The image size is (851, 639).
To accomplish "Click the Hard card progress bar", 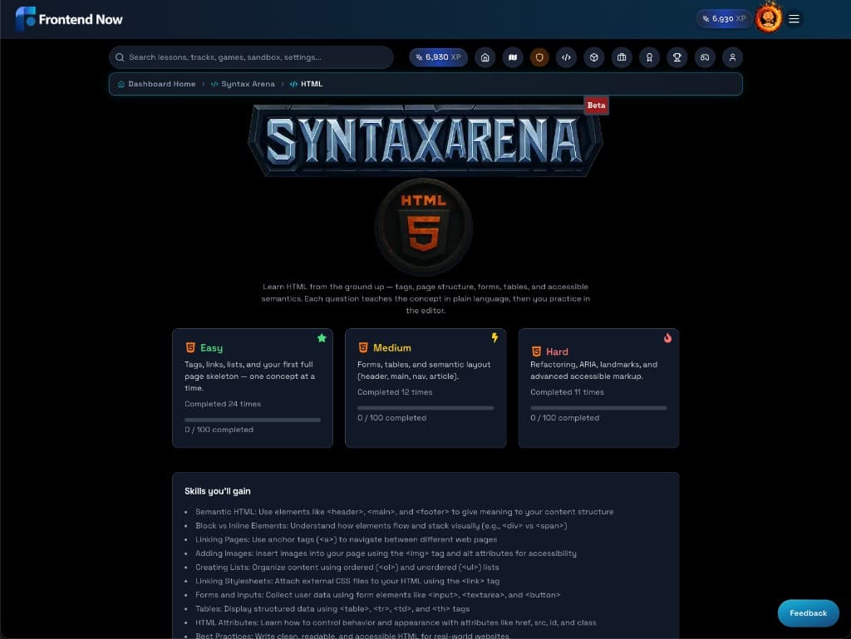I will coord(598,408).
